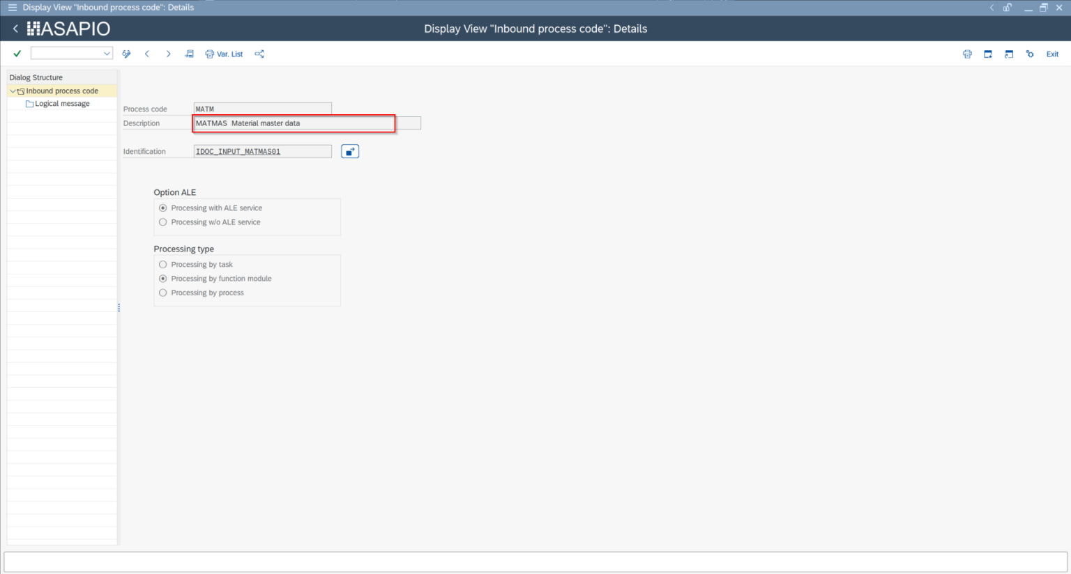Image resolution: width=1071 pixels, height=574 pixels.
Task: Click the lock icon in title bar
Action: tap(1008, 8)
